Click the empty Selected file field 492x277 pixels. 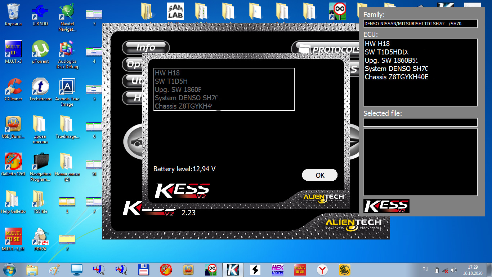[x=420, y=122]
